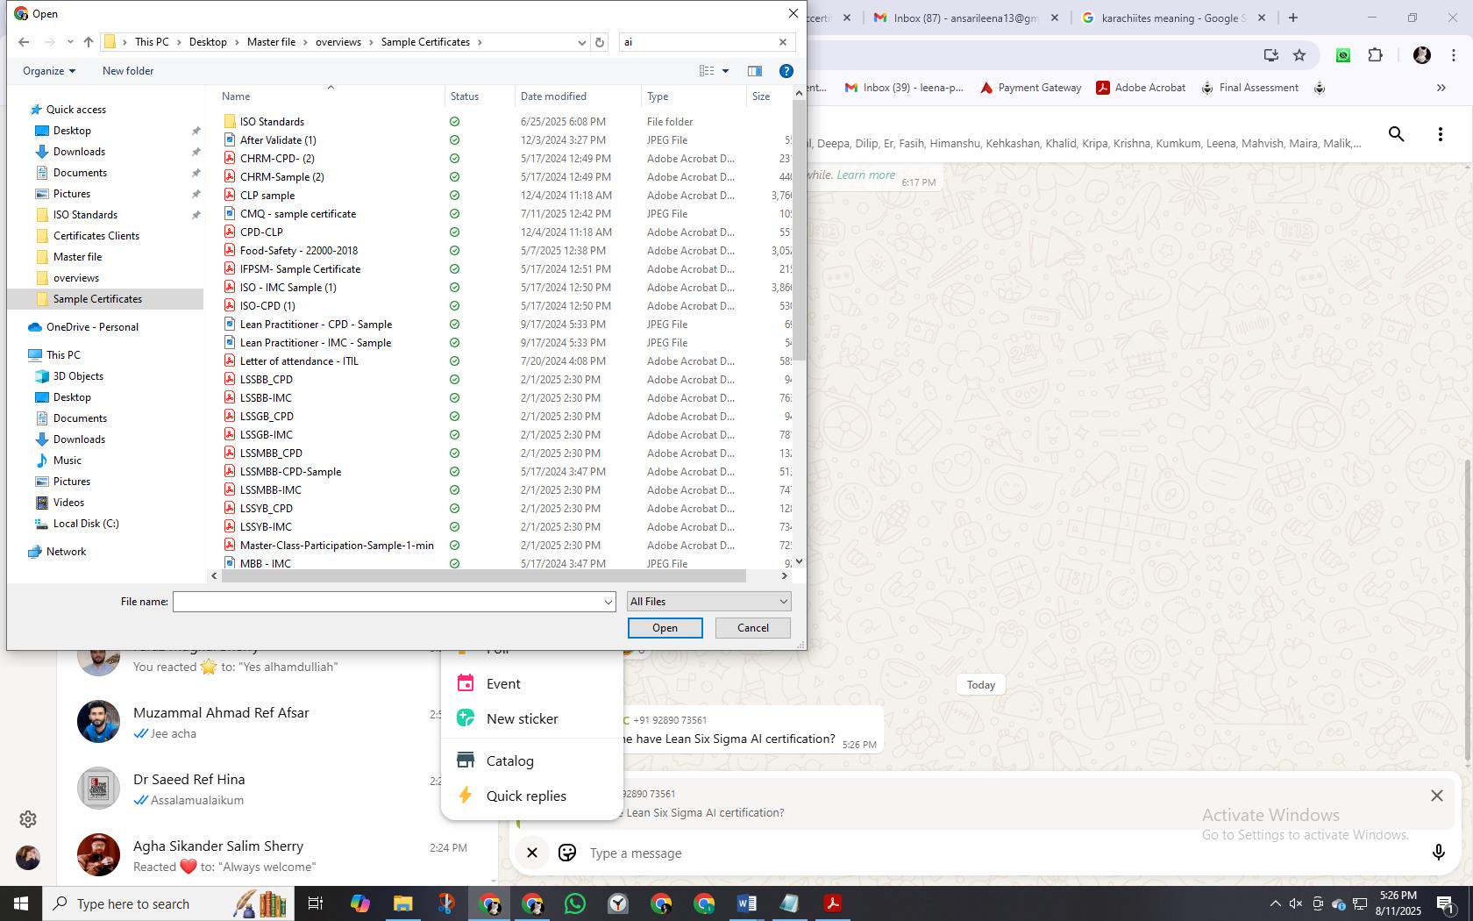This screenshot has width=1473, height=921.
Task: Expand the File name combo box list
Action: pyautogui.click(x=608, y=602)
